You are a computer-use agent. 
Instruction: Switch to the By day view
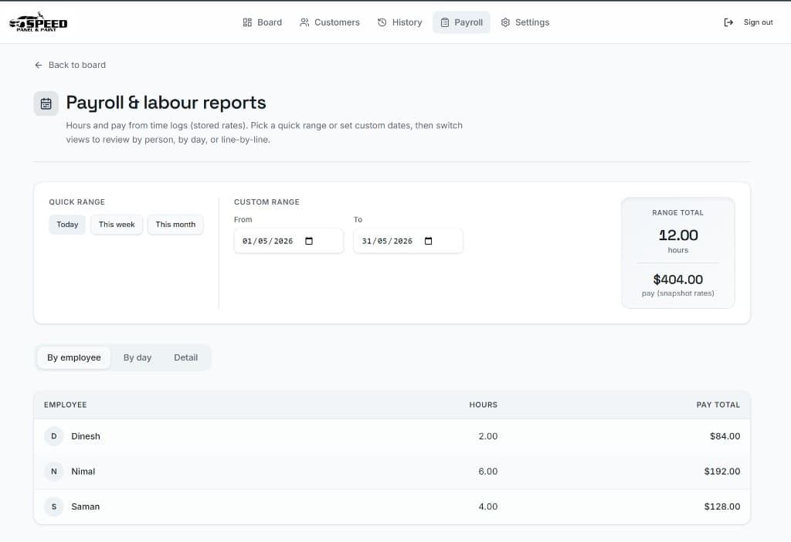(137, 357)
